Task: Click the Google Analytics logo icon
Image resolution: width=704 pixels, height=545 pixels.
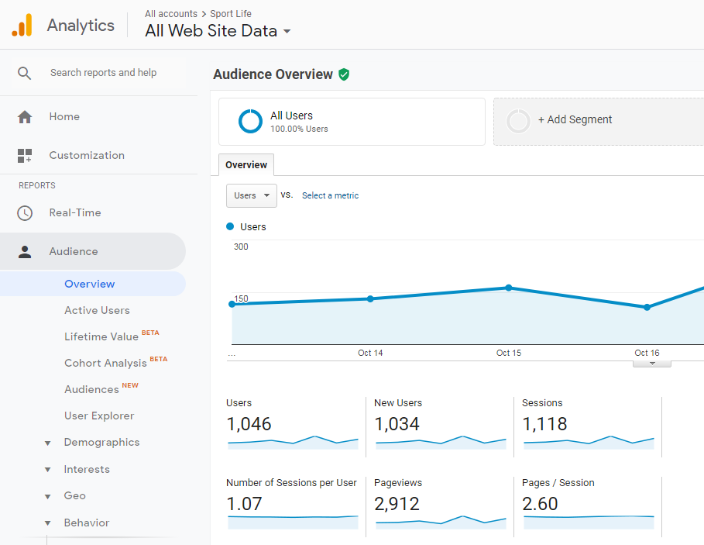Action: pos(22,26)
